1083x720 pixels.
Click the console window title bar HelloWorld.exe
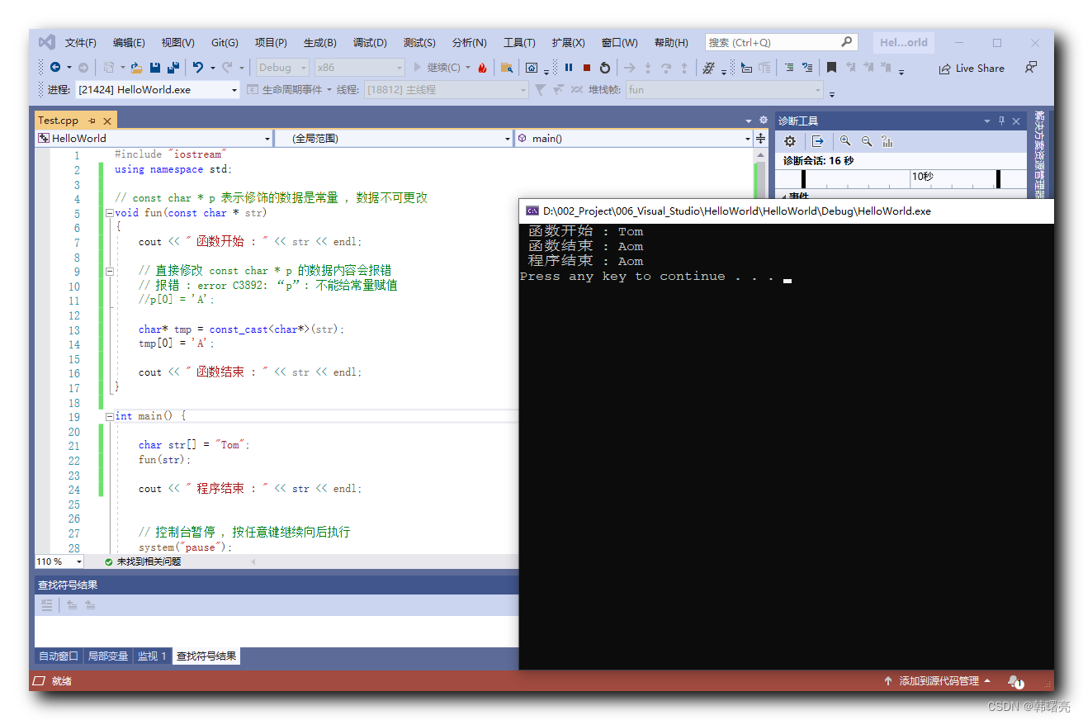(x=786, y=211)
